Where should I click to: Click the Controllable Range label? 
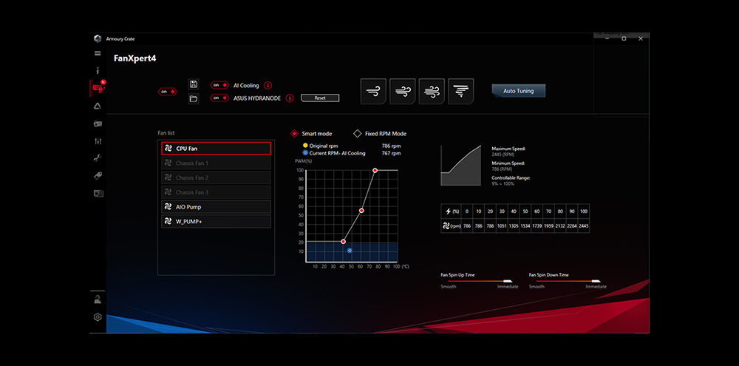[511, 177]
